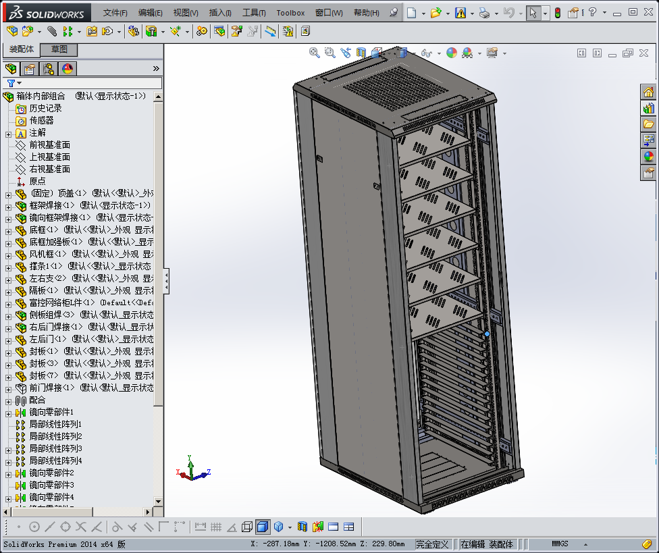Viewport: 659px width, 553px height.
Task: Open the ConfigurationManager tab icon
Action: click(49, 68)
